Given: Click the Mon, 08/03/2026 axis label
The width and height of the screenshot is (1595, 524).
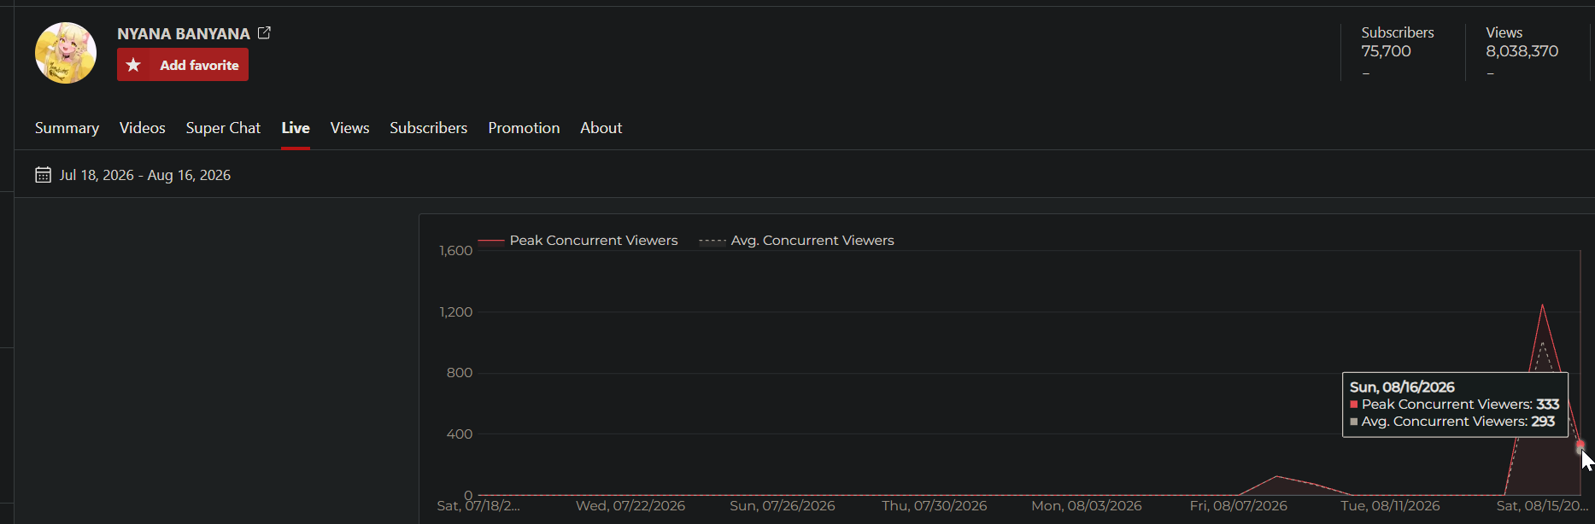Looking at the screenshot, I should [x=1087, y=506].
